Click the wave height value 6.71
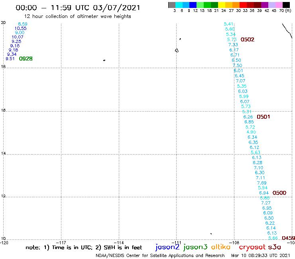The width and height of the screenshot is (295, 259). [235, 55]
